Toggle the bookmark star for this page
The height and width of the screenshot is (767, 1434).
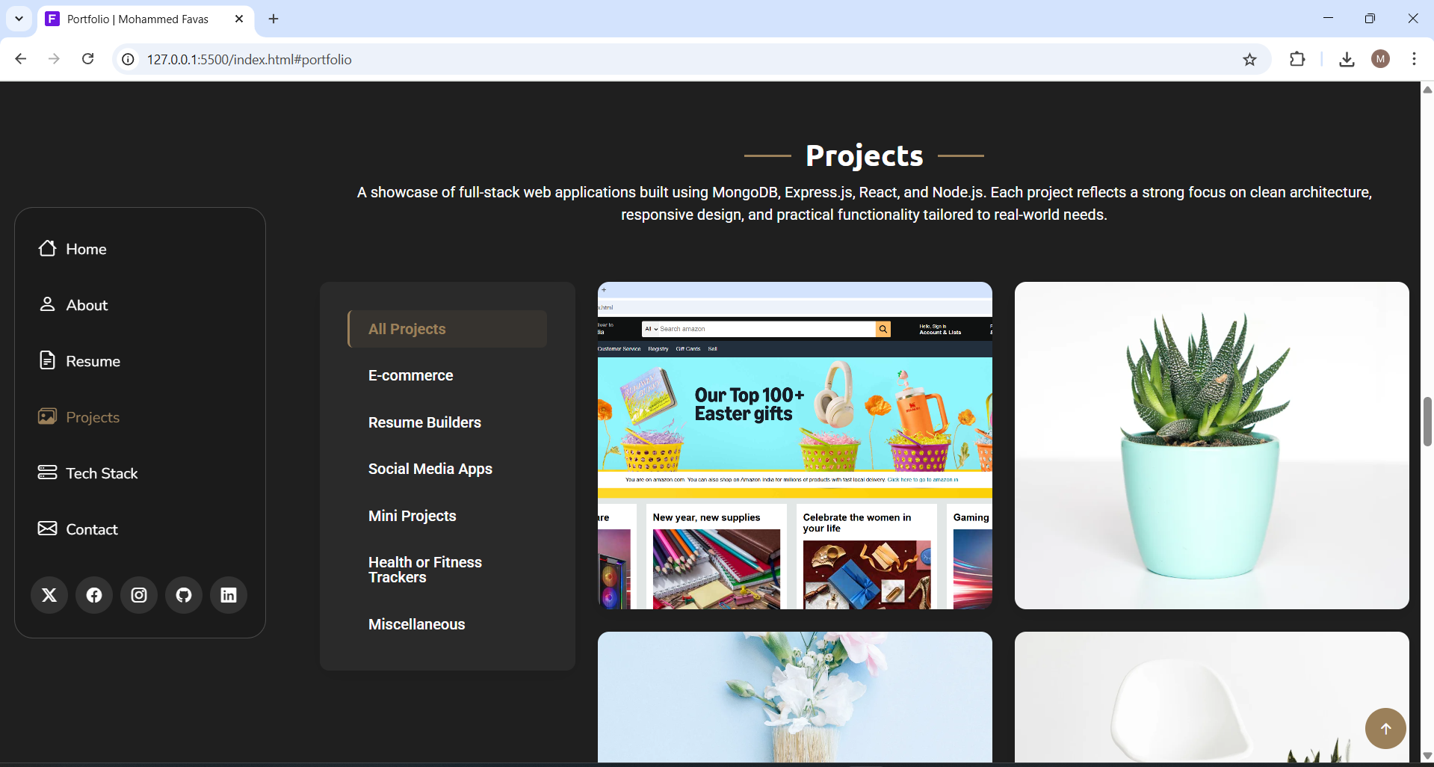tap(1250, 59)
